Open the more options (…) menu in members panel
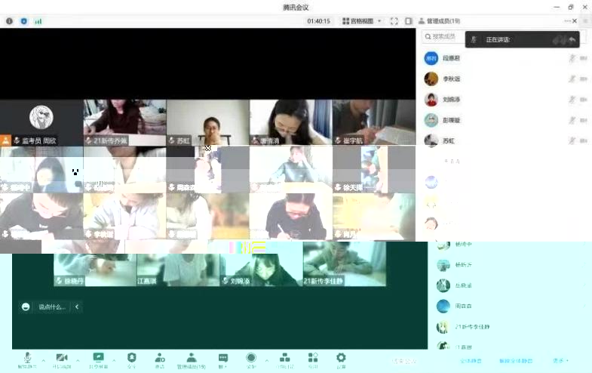This screenshot has width=592, height=373. click(x=567, y=21)
